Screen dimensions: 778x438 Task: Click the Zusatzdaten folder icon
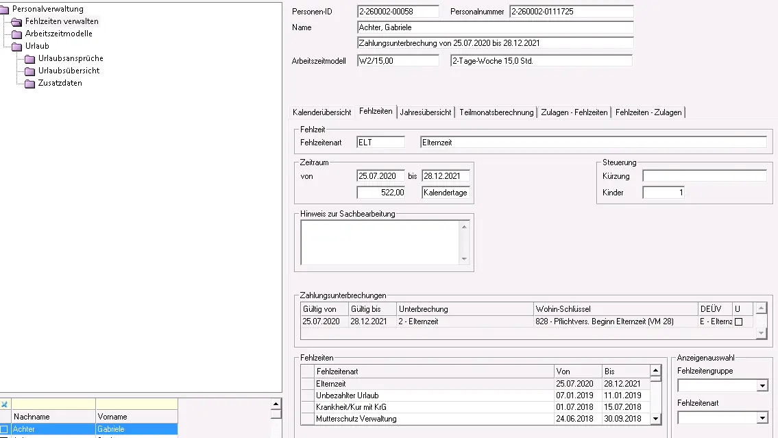30,83
